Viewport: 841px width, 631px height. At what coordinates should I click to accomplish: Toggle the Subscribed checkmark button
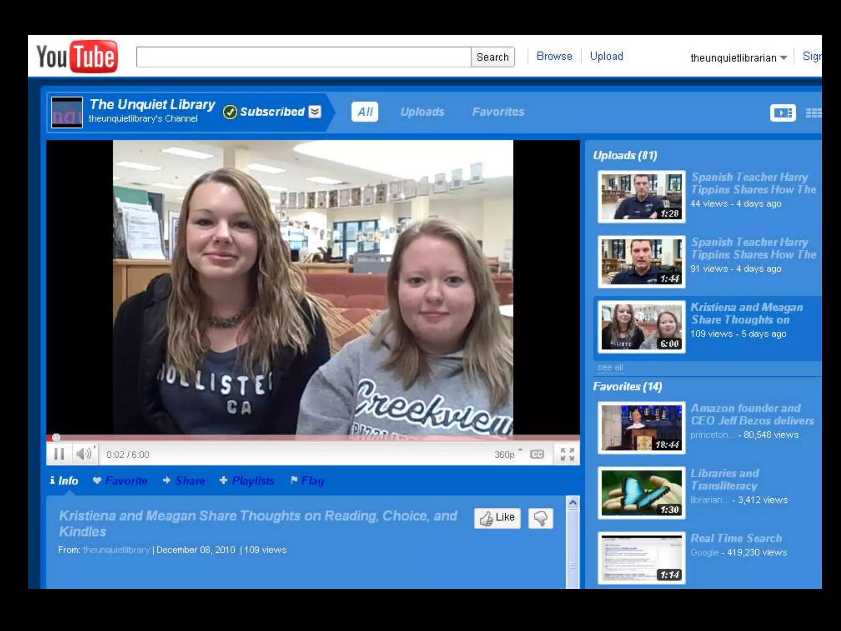pos(230,112)
